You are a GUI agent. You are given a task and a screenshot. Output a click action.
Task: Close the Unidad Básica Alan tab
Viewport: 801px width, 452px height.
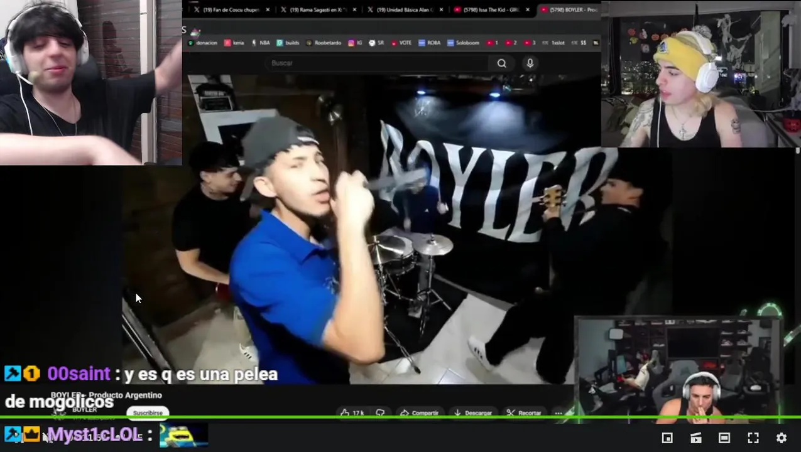[441, 9]
